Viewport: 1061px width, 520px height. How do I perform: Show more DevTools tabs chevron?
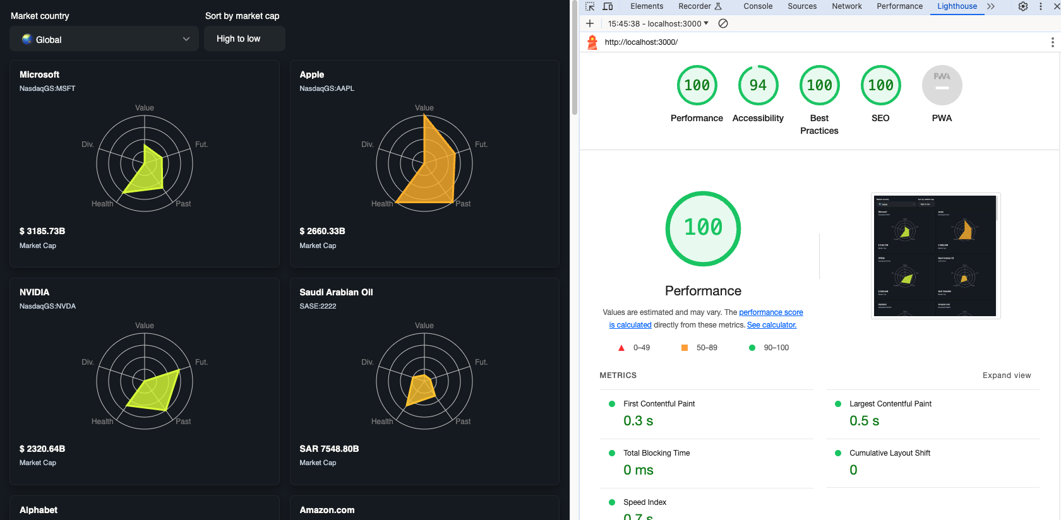click(x=991, y=6)
